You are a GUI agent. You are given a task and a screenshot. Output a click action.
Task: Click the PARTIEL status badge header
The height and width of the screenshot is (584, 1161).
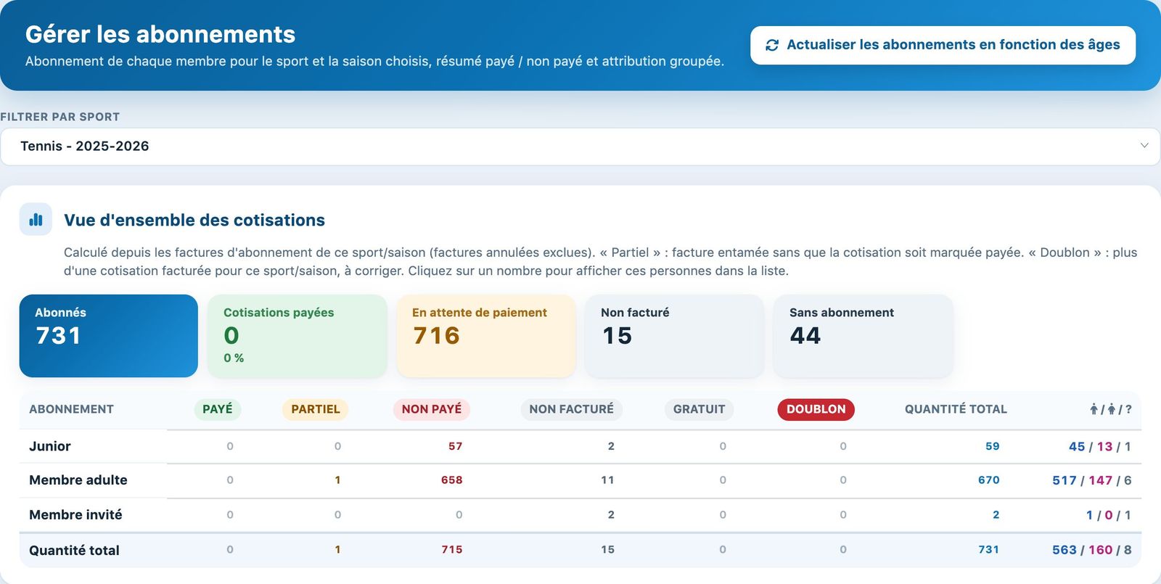315,409
